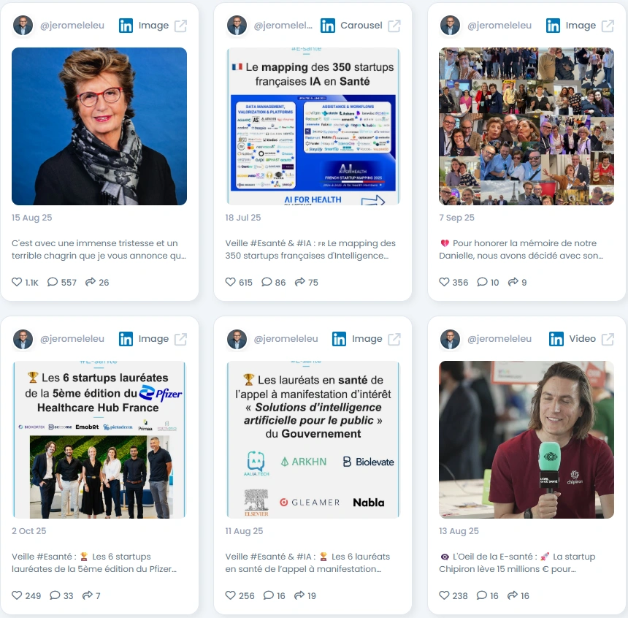Screen dimensions: 628x618
Task: Click profile avatar on the 11 Aug 25 post
Action: (x=237, y=339)
